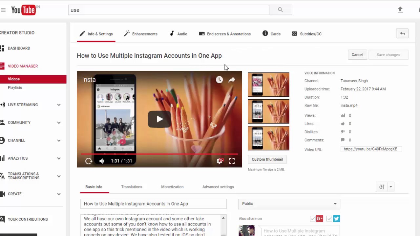
Task: Select the second video thumbnail option
Action: tap(269, 111)
